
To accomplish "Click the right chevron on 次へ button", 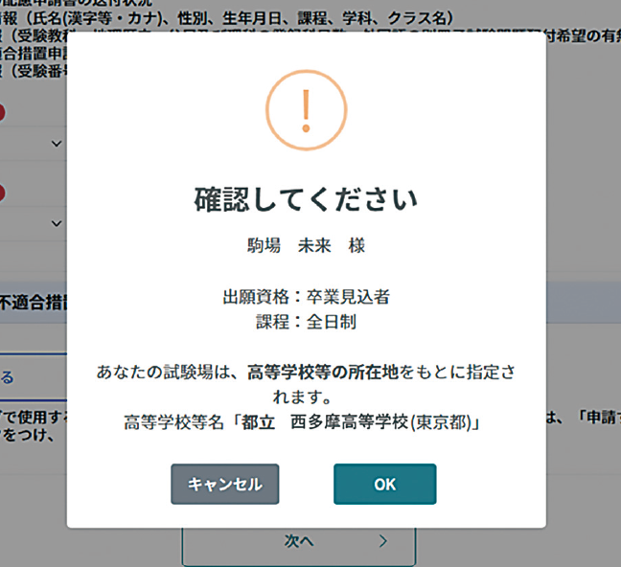I will [x=382, y=541].
